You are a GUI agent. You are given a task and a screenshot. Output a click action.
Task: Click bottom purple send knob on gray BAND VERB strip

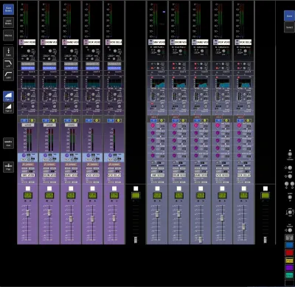coord(196,156)
